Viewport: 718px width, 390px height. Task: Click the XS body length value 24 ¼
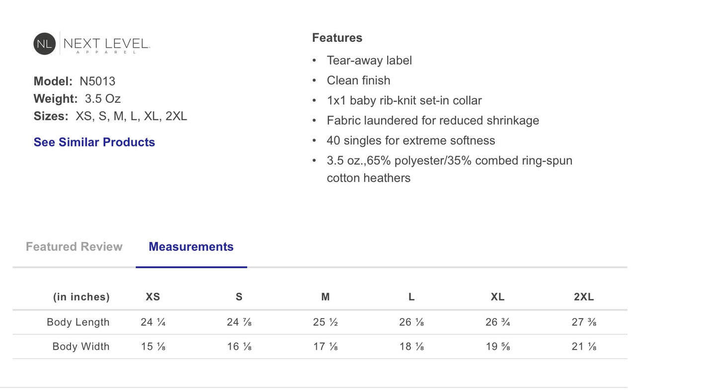point(153,322)
